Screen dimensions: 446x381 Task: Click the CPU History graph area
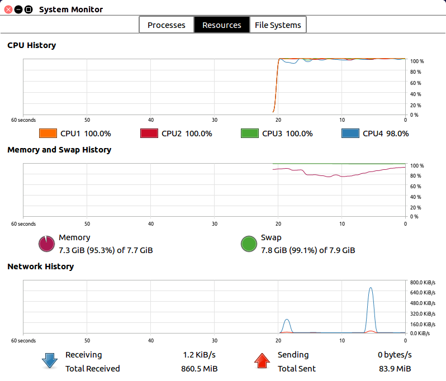click(x=214, y=87)
